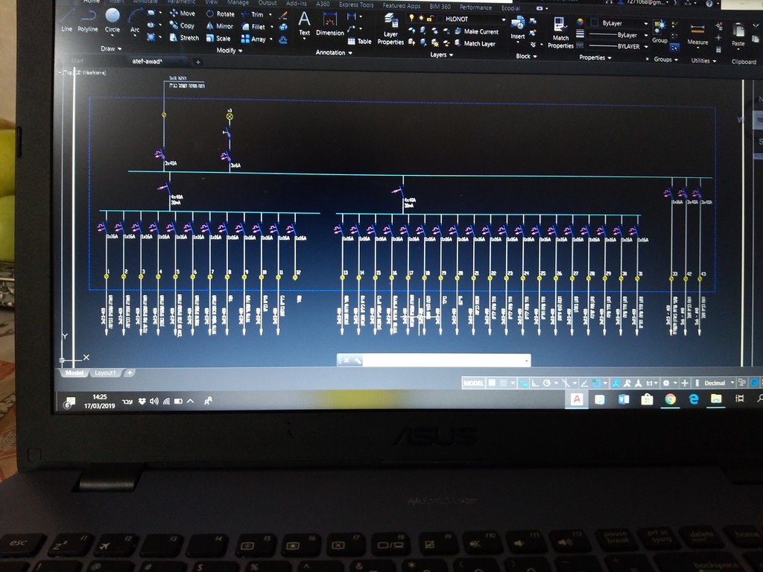Click the Insert block tool

click(518, 28)
